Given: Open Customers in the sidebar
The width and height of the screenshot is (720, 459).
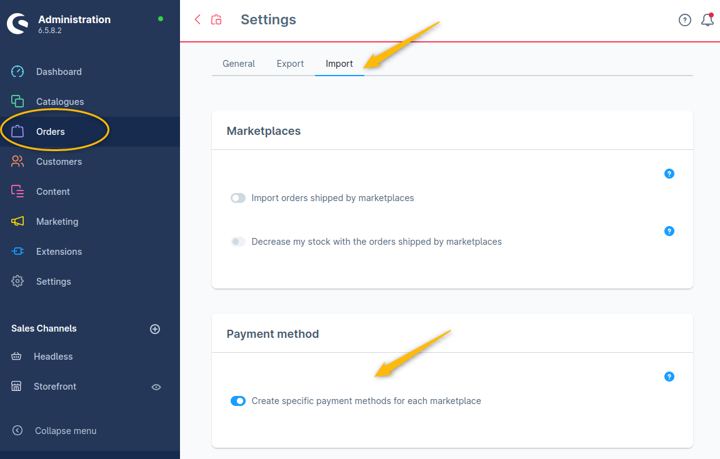Looking at the screenshot, I should tap(59, 162).
